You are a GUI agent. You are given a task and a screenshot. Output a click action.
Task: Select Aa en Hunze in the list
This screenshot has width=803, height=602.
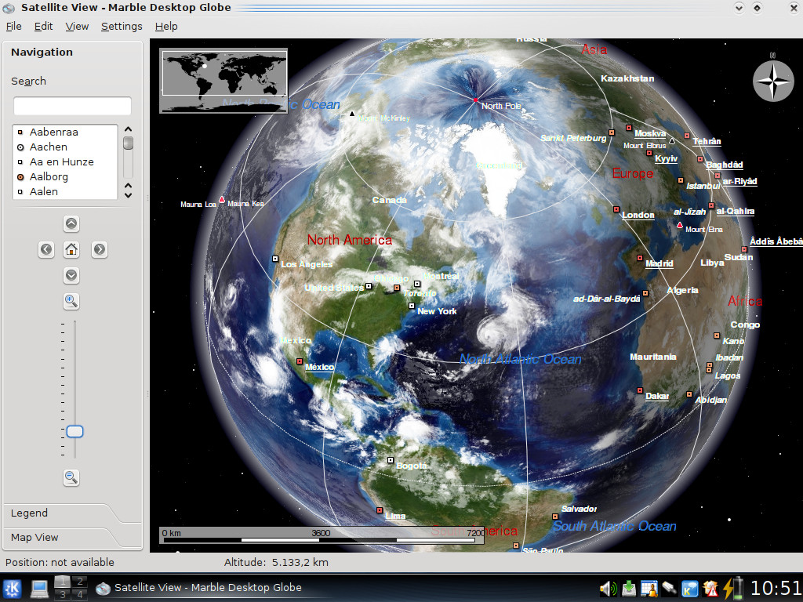click(x=65, y=161)
